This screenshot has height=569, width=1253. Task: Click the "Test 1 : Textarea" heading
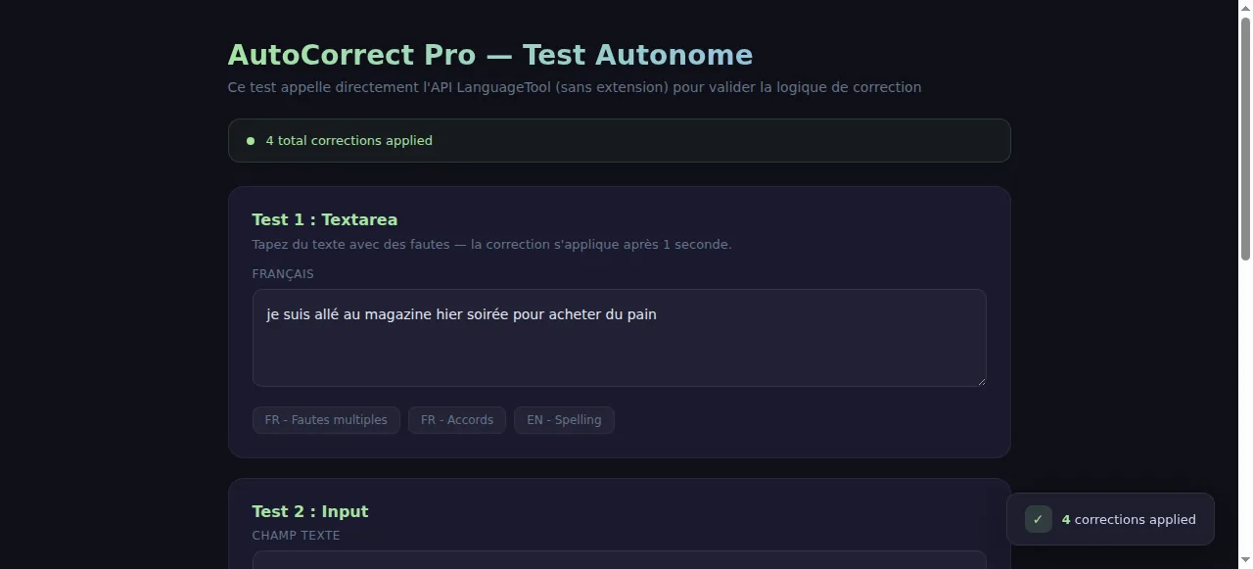[325, 219]
